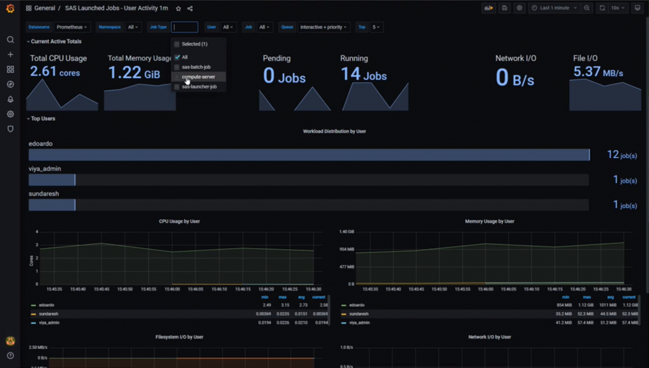
Task: Open the Grafana home logo
Action: [x=10, y=8]
